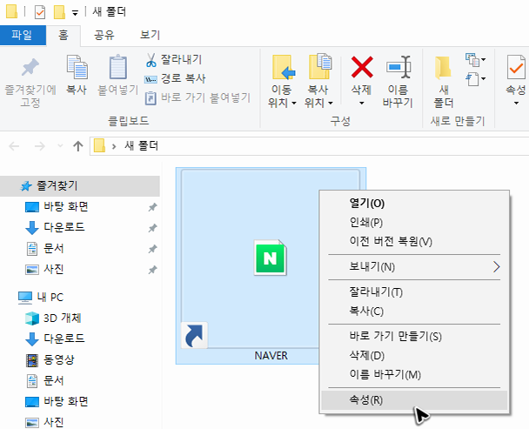Click the address bar path chevron
The width and height of the screenshot is (529, 429).
coord(114,146)
